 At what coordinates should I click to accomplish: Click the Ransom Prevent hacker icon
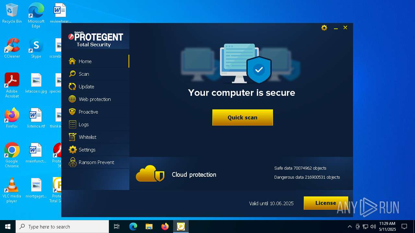tap(73, 162)
